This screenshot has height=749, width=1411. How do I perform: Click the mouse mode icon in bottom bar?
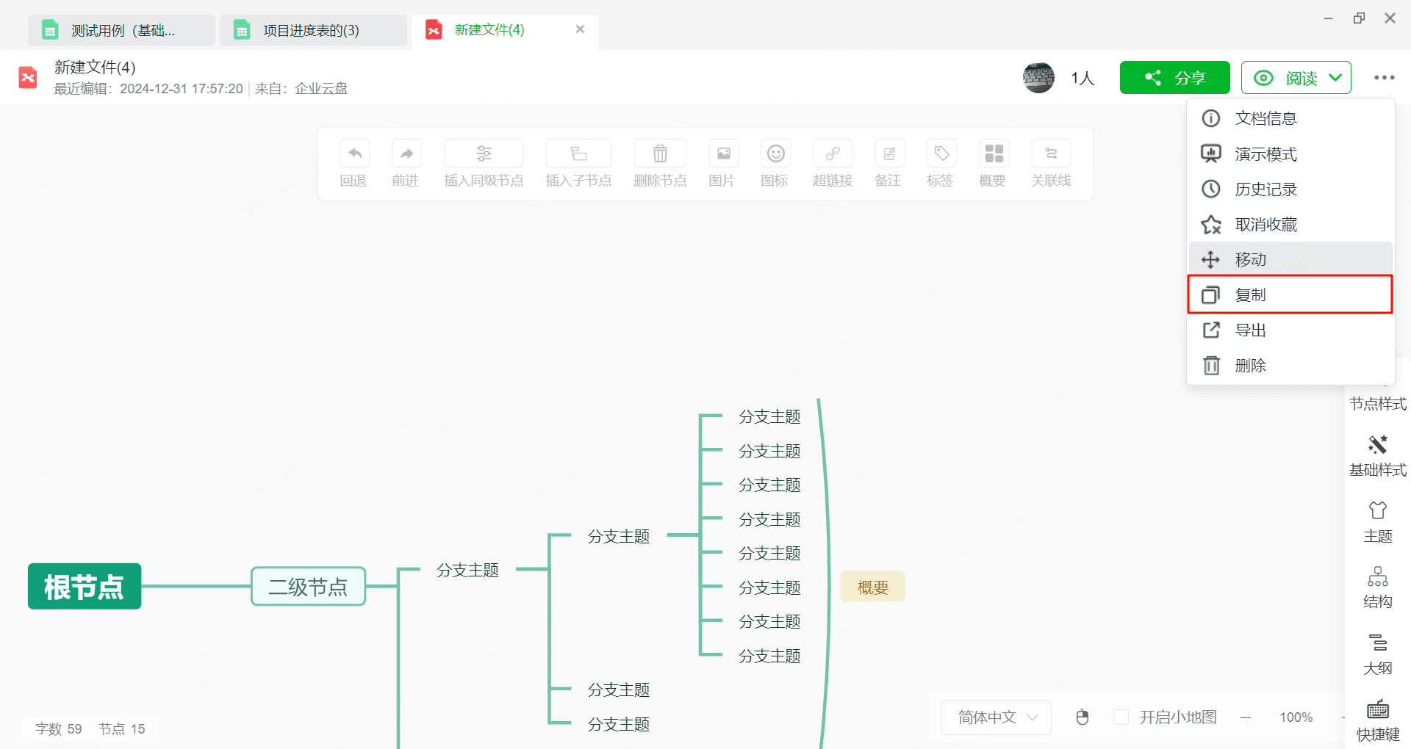coord(1082,717)
